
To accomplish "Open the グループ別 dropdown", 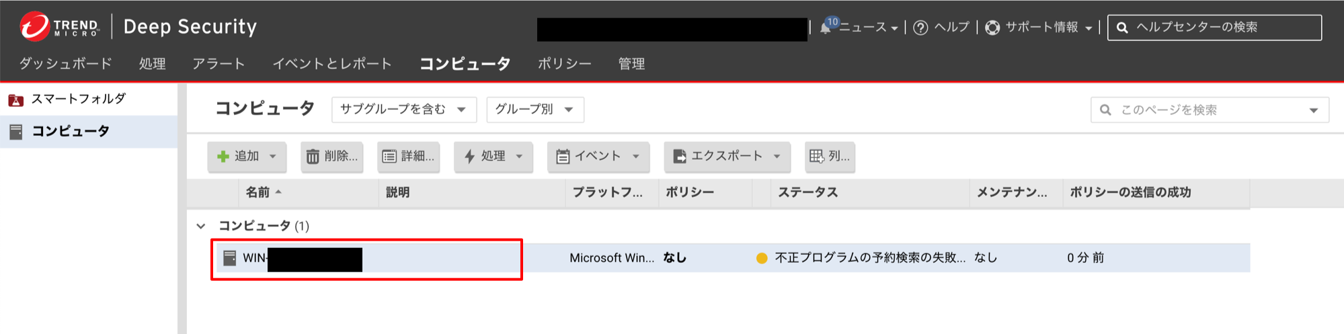I will click(x=535, y=110).
